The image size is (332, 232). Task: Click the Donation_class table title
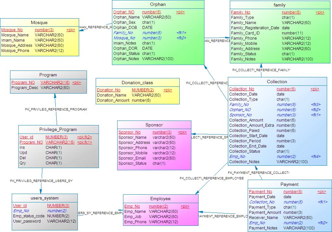pos(137,83)
